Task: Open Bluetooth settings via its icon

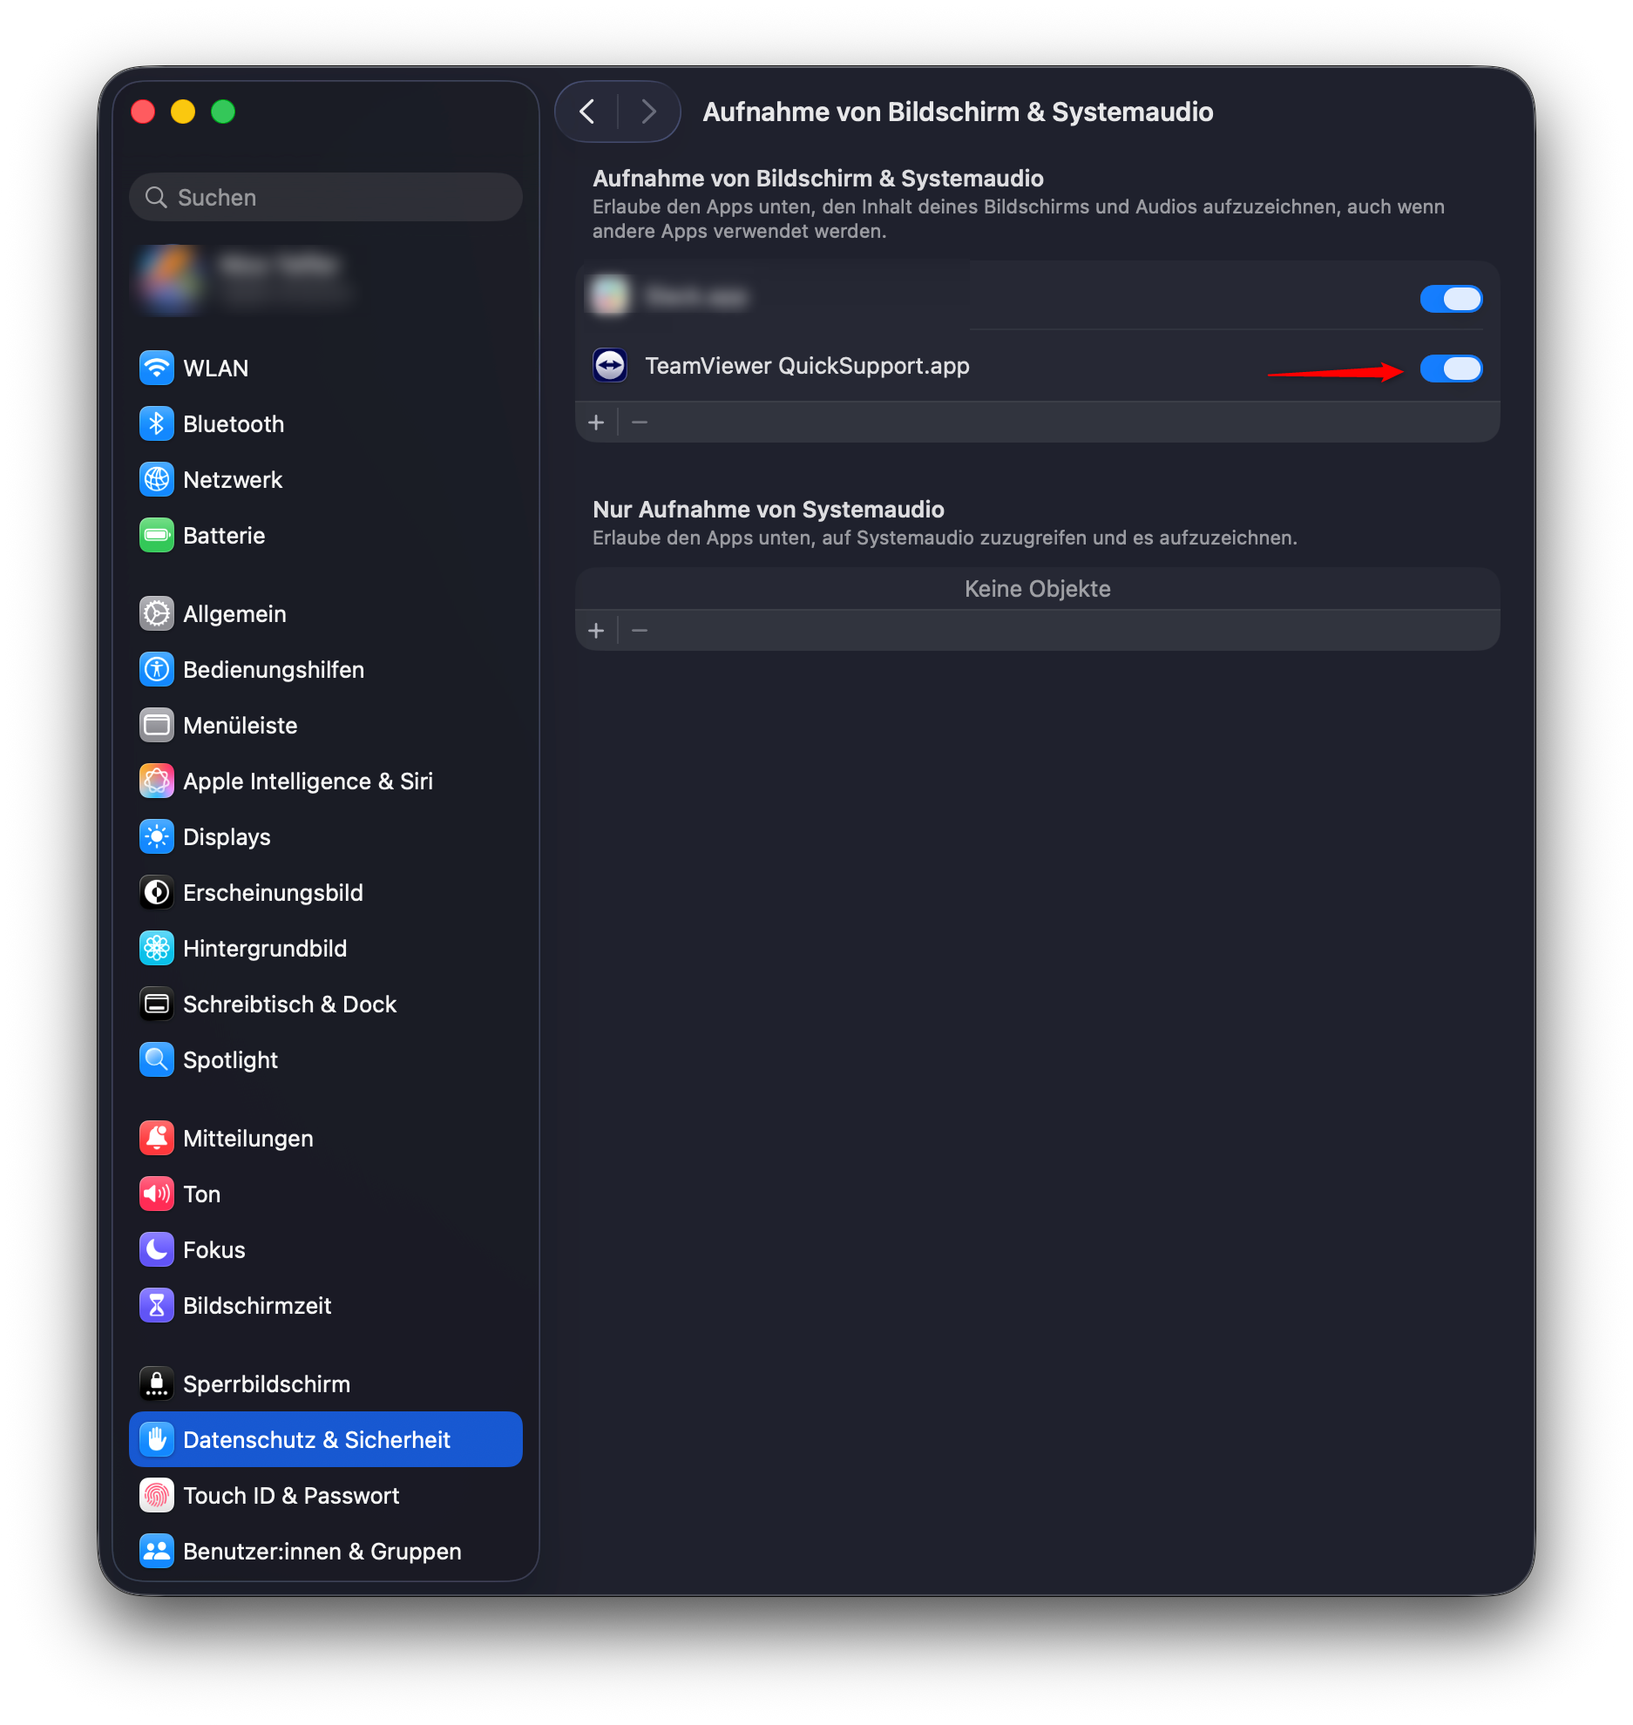Action: (157, 423)
